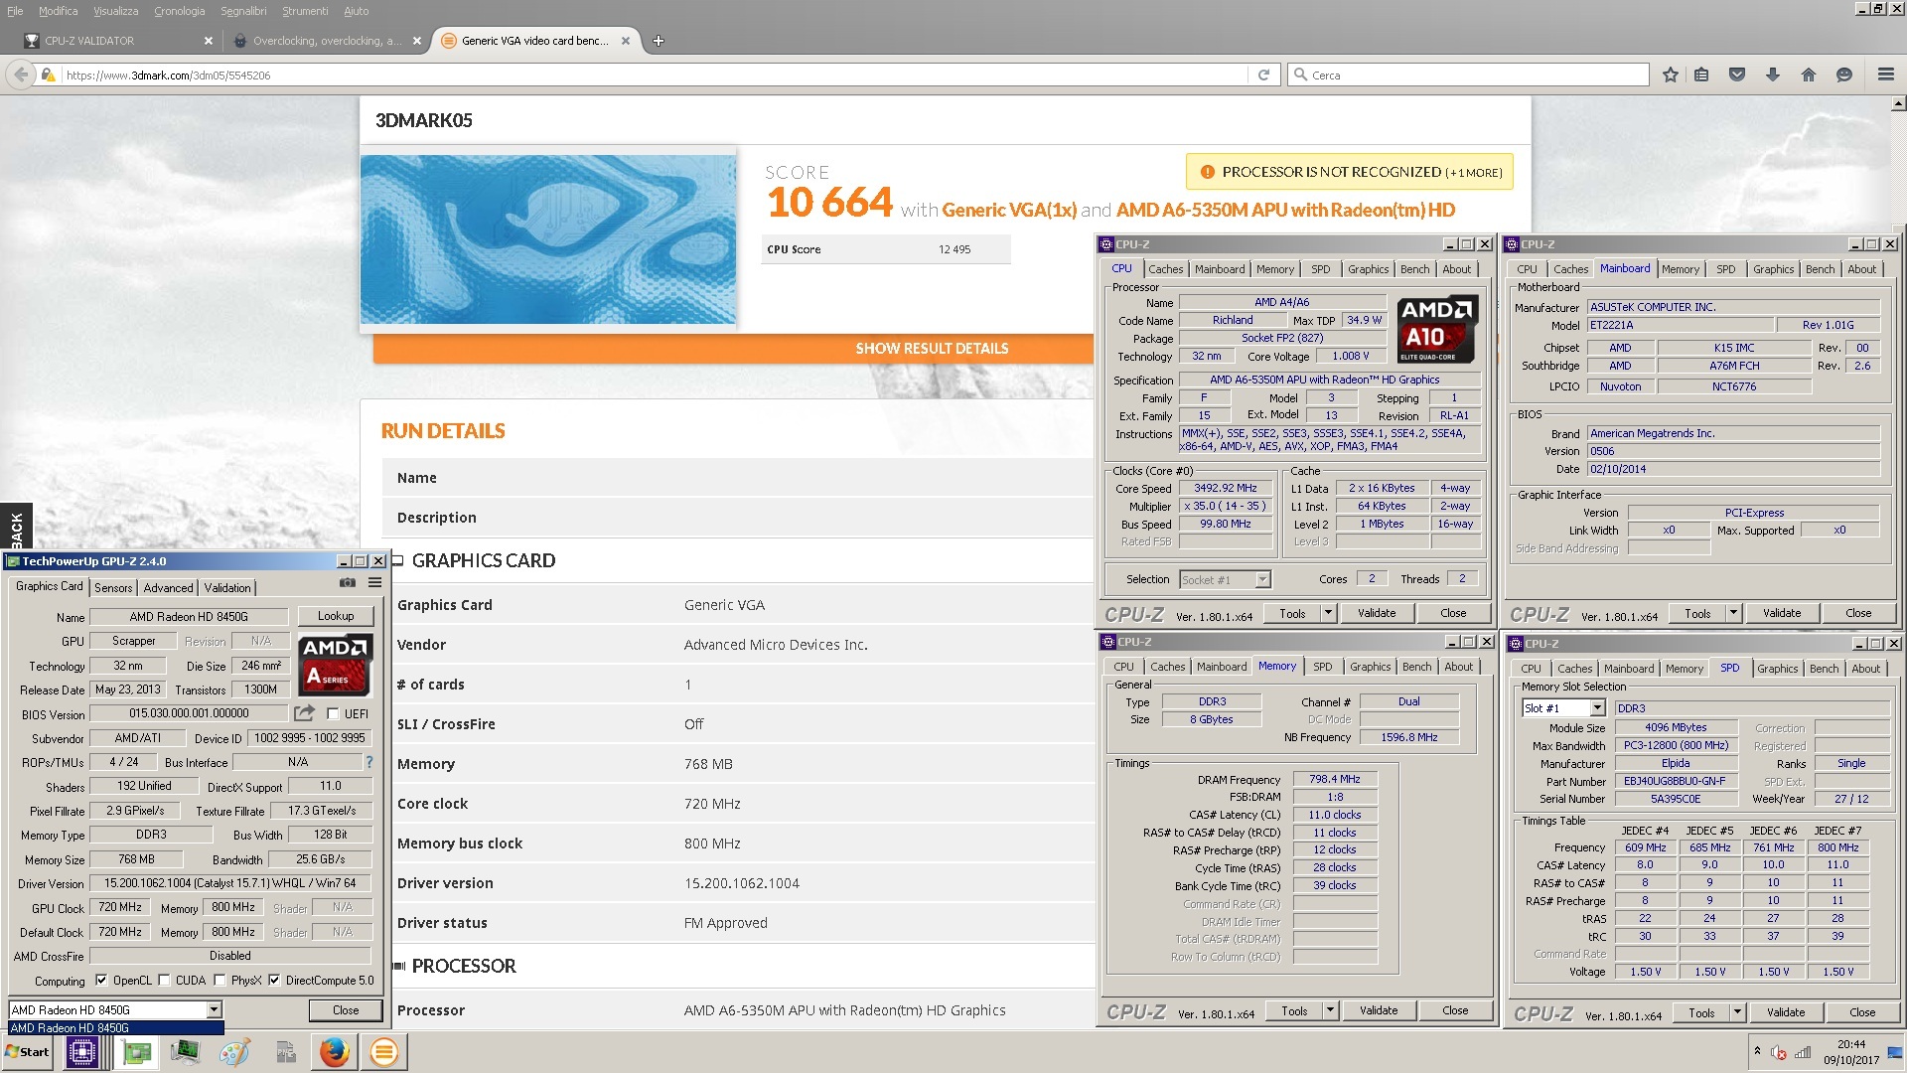Switch to the Advanced tab in GPU-Z
This screenshot has height=1073, width=1907.
tap(168, 588)
